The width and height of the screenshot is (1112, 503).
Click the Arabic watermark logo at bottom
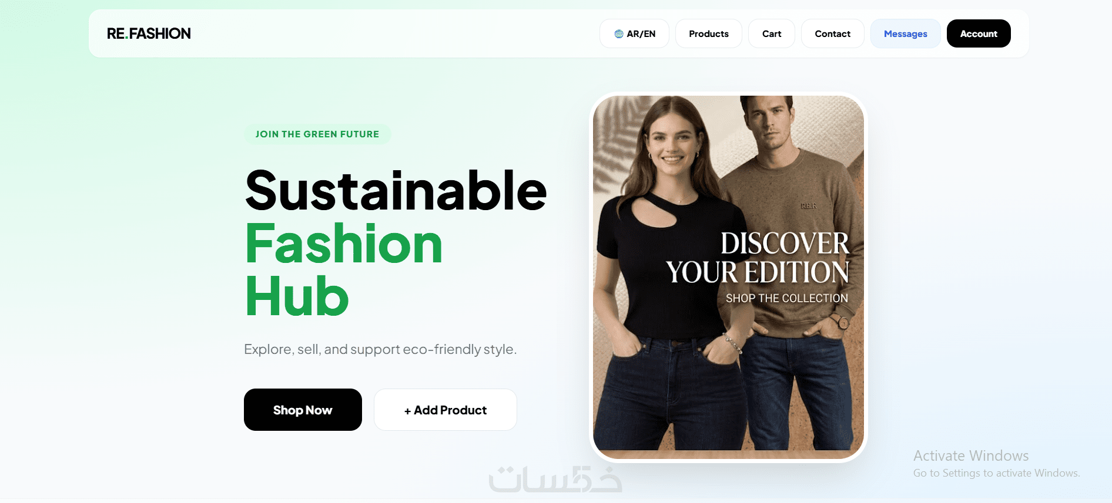555,479
